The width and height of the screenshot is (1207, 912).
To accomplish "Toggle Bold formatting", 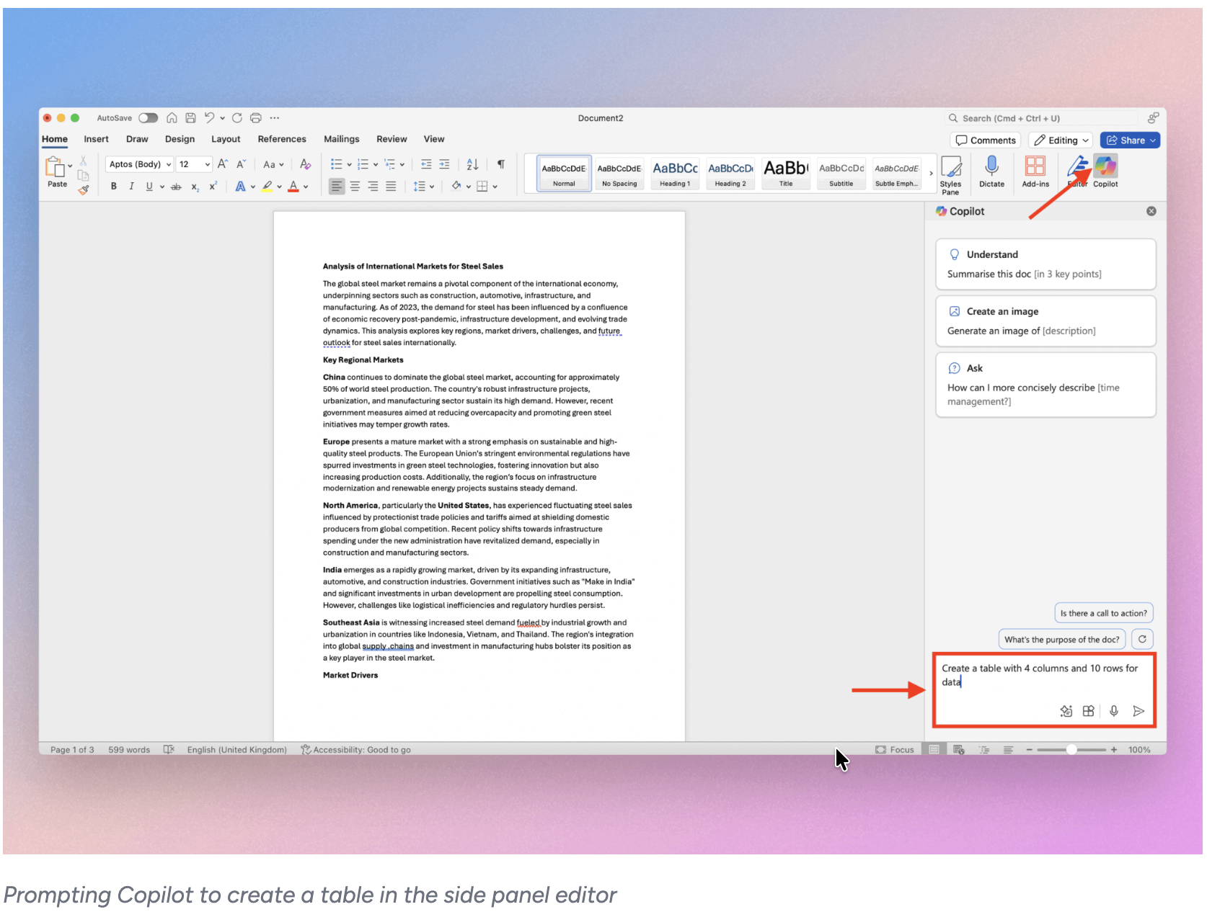I will click(x=113, y=187).
